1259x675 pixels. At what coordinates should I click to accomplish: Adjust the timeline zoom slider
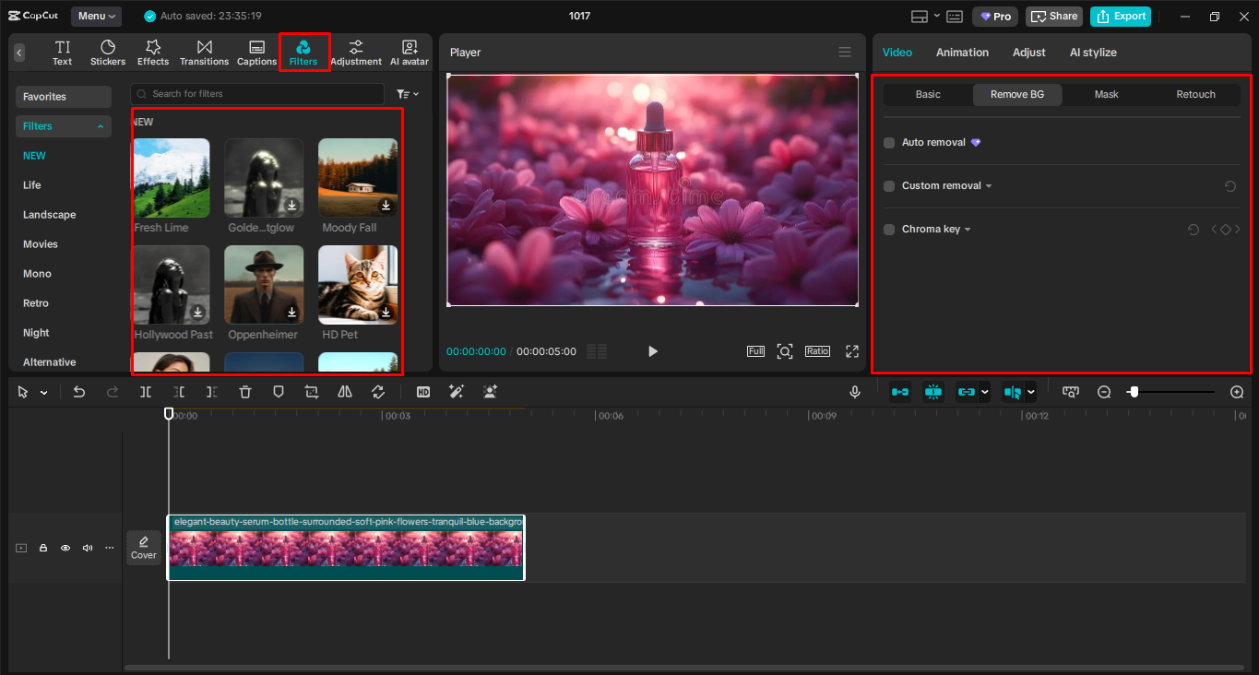click(x=1134, y=391)
